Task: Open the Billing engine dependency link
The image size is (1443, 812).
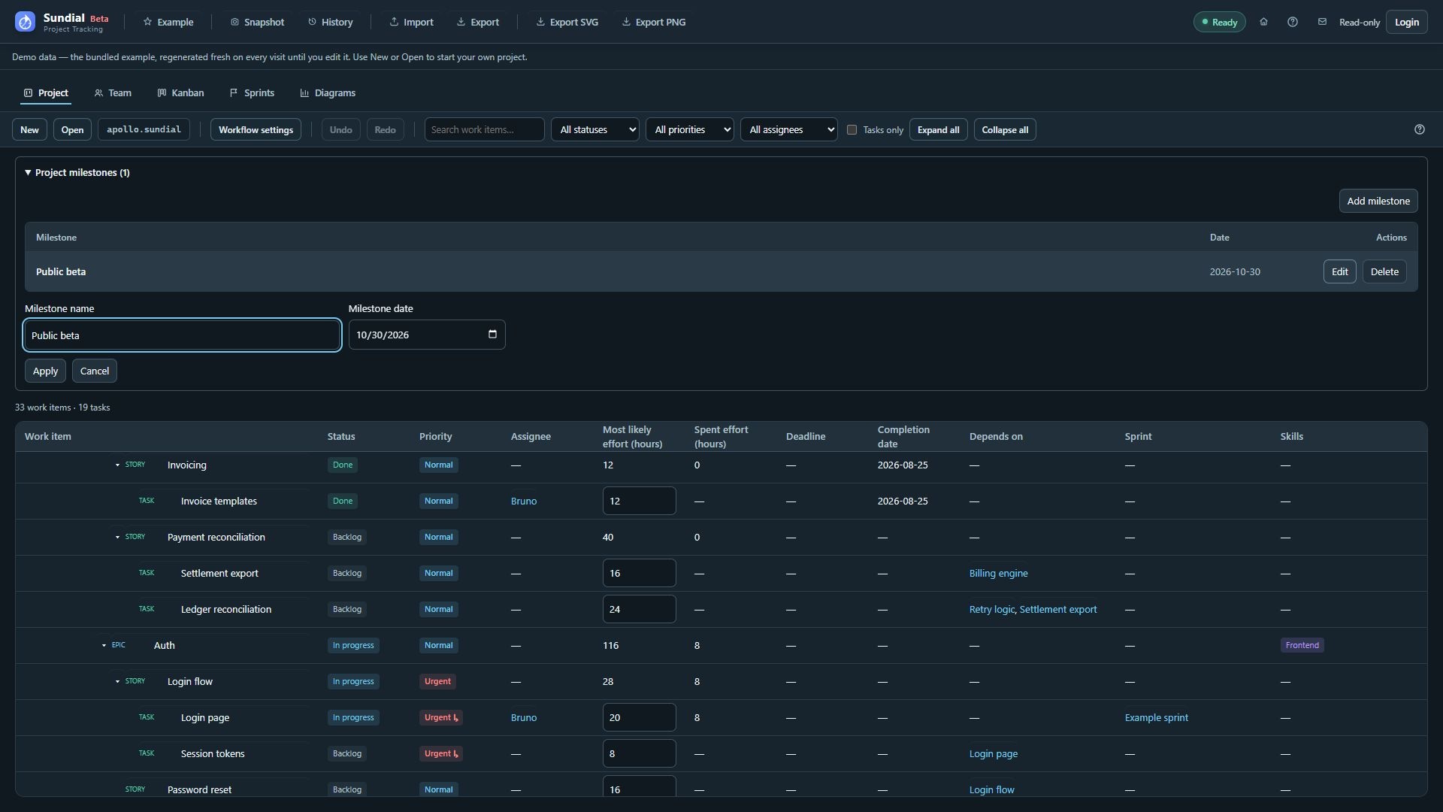Action: click(998, 574)
